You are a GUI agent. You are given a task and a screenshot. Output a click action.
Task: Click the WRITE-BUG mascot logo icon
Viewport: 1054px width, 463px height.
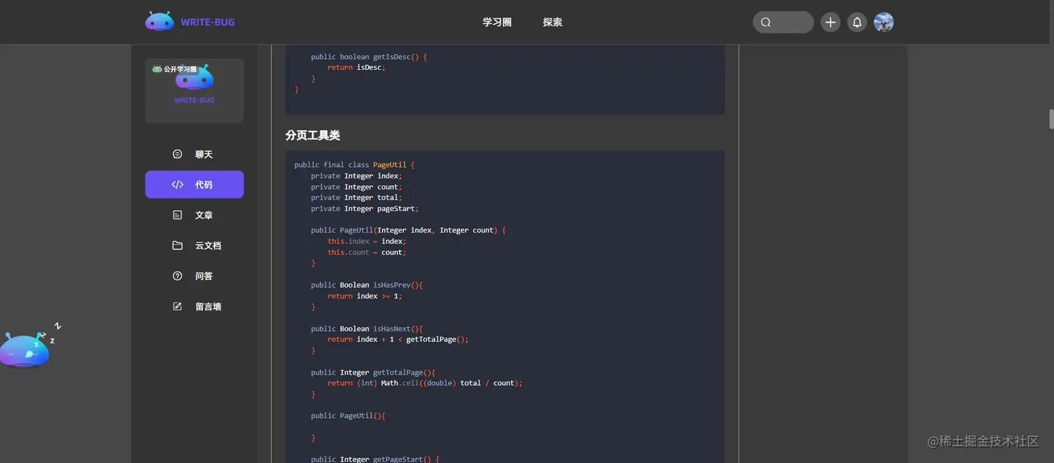pos(160,22)
